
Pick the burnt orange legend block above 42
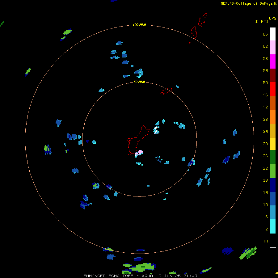click(x=273, y=103)
